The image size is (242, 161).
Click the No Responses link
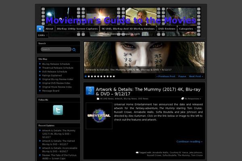tap(193, 99)
